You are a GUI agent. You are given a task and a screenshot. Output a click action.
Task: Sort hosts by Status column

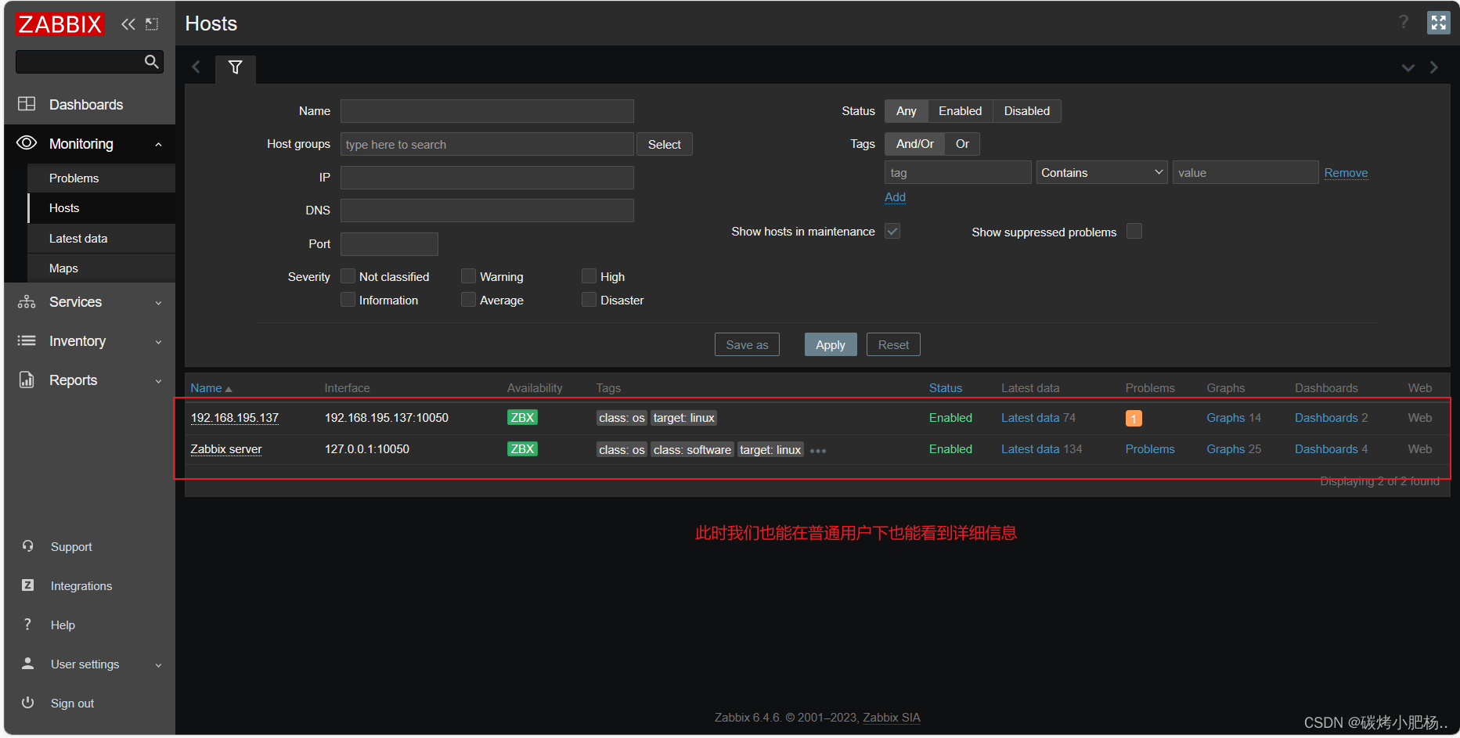point(945,388)
